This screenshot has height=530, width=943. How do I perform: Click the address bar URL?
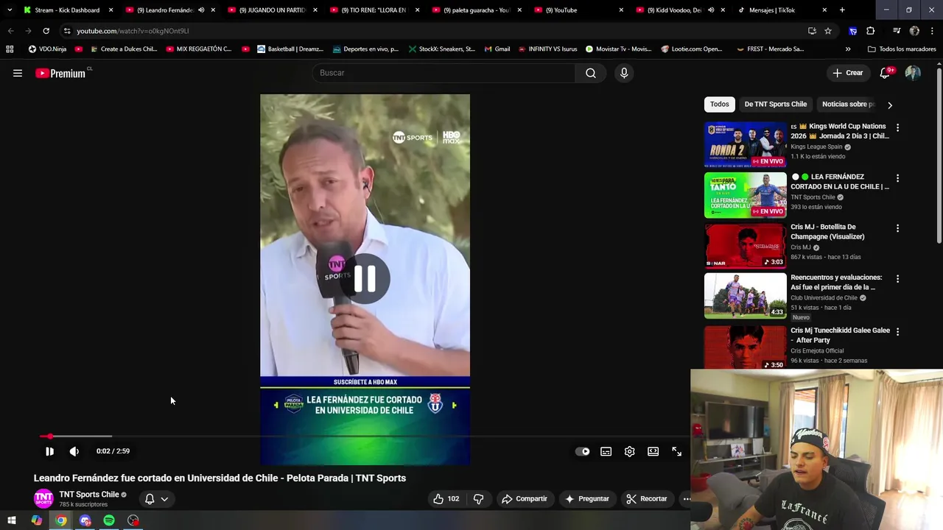click(133, 31)
